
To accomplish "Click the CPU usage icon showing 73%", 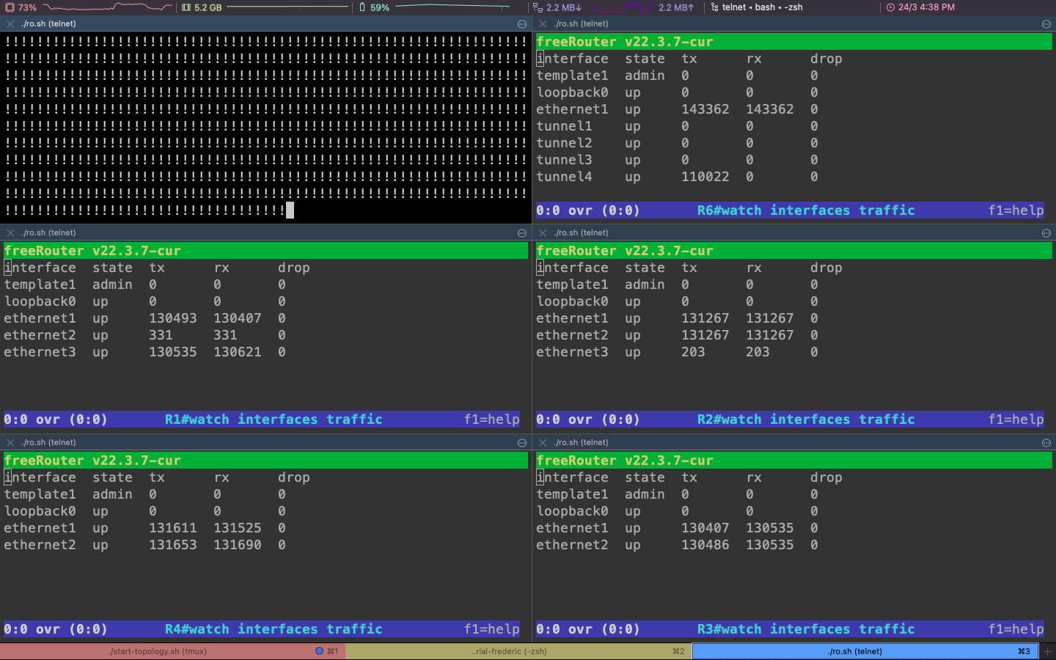I will click(x=10, y=7).
